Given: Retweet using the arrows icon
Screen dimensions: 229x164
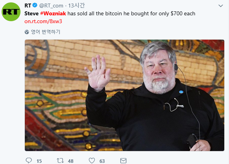Looking at the screenshot, I should click(x=60, y=160).
